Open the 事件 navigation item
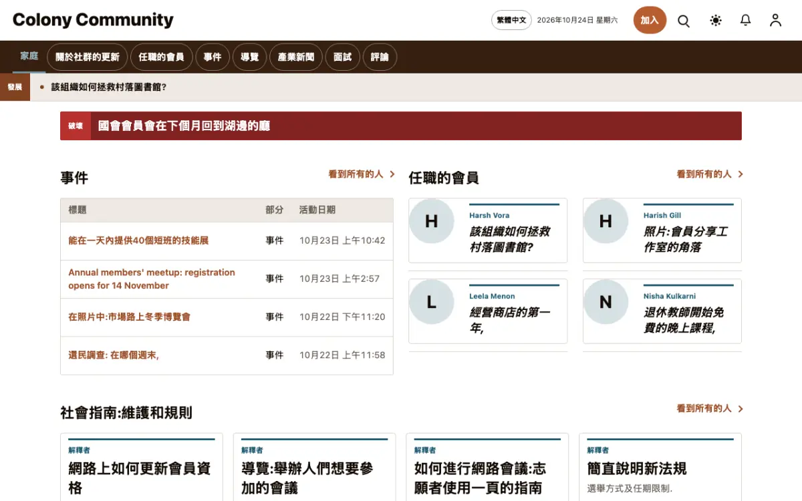This screenshot has height=501, width=802. point(213,57)
